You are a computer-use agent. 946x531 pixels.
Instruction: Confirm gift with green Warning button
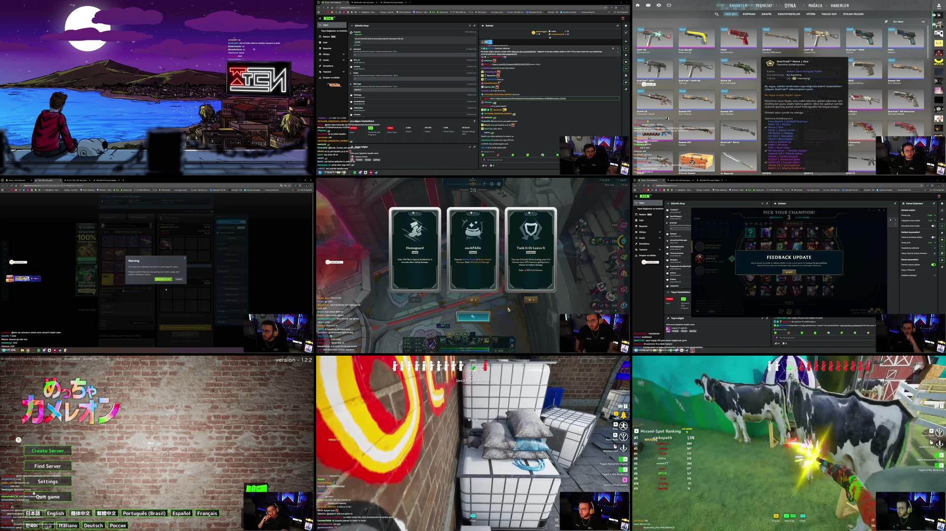pyautogui.click(x=163, y=279)
